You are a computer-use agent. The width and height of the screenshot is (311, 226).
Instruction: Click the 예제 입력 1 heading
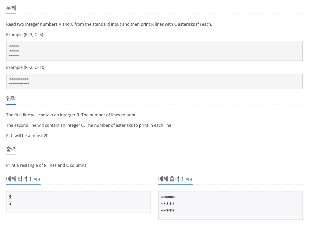19,179
